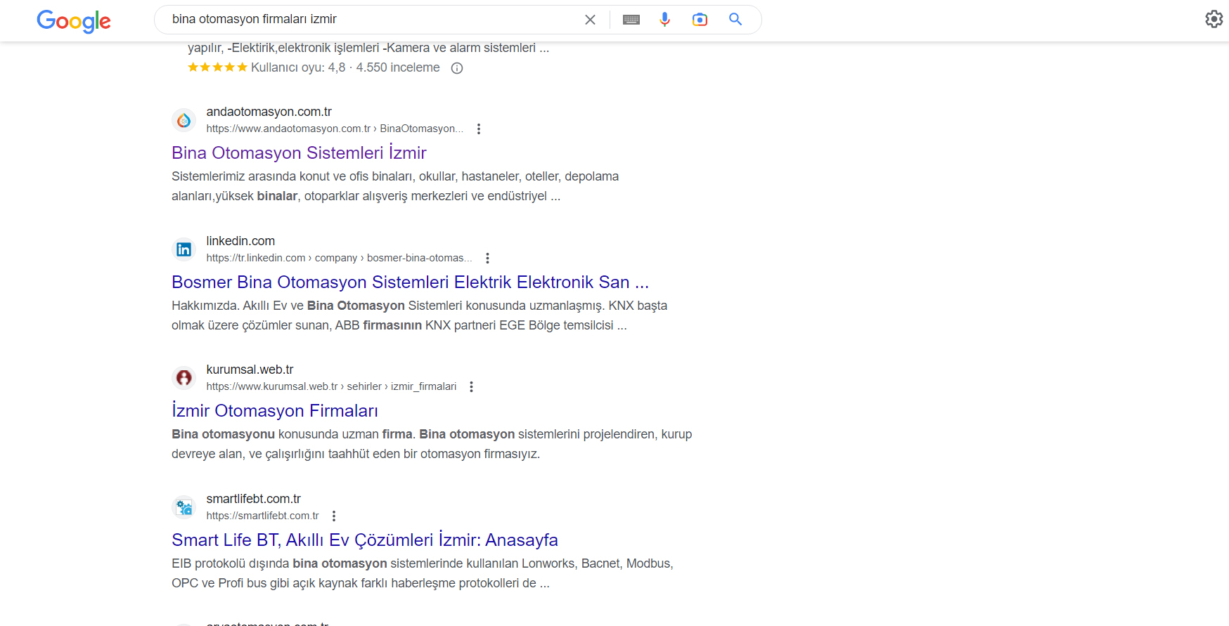Open the 'İzmir Otomasyon Firmaları' result
Screen dimensions: 1229x626
click(x=275, y=410)
